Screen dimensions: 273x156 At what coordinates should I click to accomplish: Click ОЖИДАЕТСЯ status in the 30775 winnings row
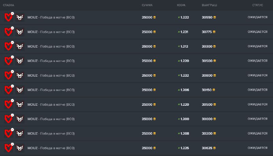pos(257,32)
